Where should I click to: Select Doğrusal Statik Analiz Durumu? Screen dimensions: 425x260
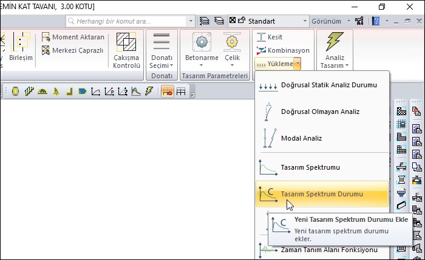click(x=328, y=85)
